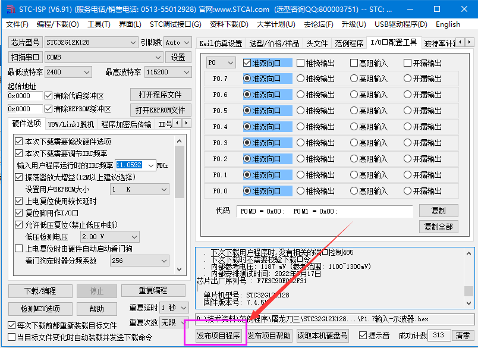Viewport: 478px width, 348px height.
Task: Click up arrow of log output scrollbar
Action: (x=469, y=253)
